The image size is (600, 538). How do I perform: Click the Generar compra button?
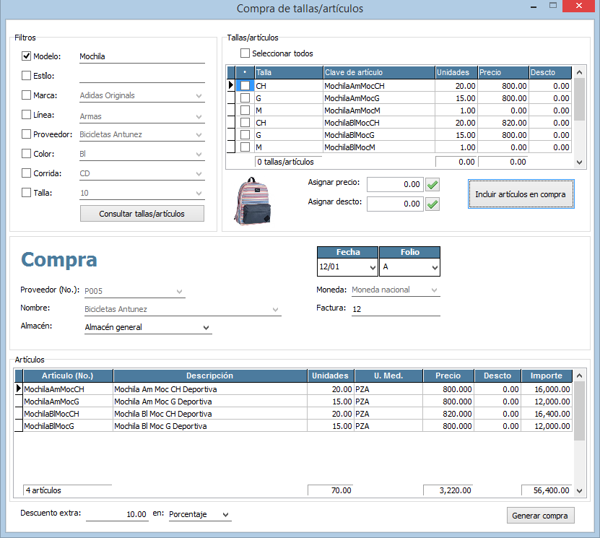point(541,516)
